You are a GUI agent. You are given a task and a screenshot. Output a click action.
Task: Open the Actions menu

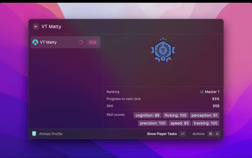click(198, 134)
